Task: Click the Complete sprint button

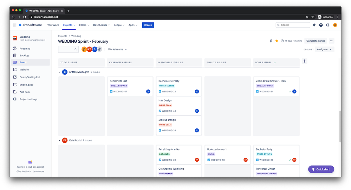Action: (316, 41)
